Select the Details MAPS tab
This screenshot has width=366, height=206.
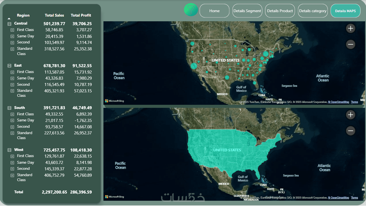click(x=345, y=11)
